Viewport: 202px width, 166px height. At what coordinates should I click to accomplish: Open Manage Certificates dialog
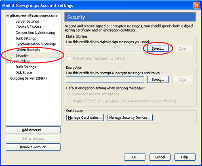[85, 118]
